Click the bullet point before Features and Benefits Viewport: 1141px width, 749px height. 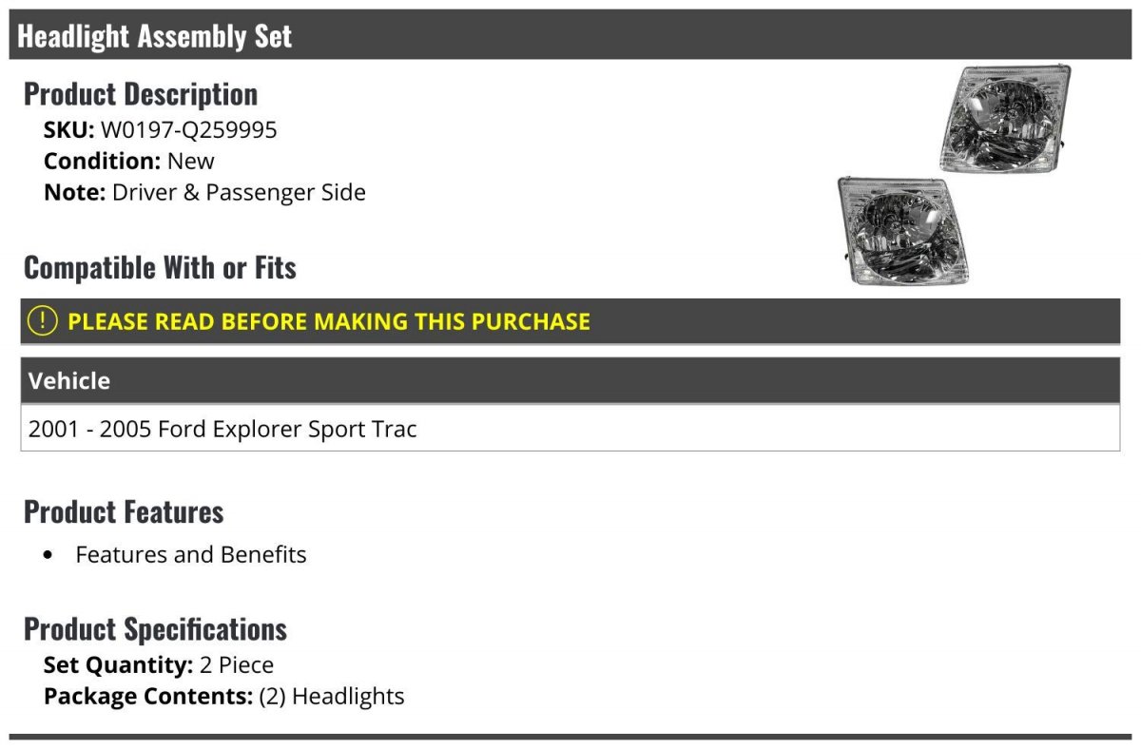[48, 555]
